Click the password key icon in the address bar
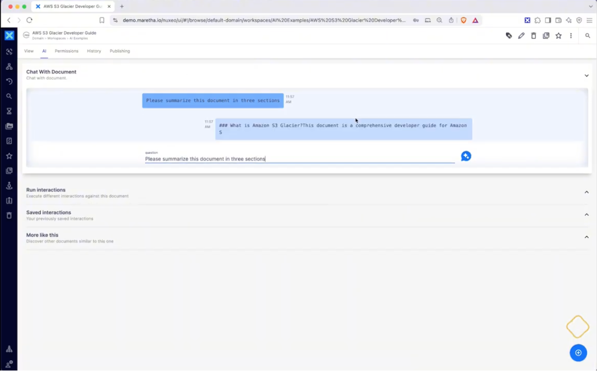597x372 pixels. tap(416, 20)
